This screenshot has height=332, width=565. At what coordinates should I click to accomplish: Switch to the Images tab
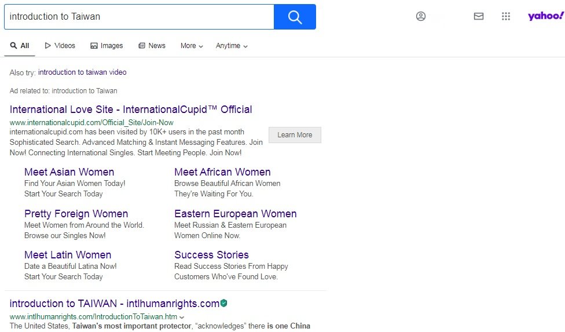(x=107, y=46)
